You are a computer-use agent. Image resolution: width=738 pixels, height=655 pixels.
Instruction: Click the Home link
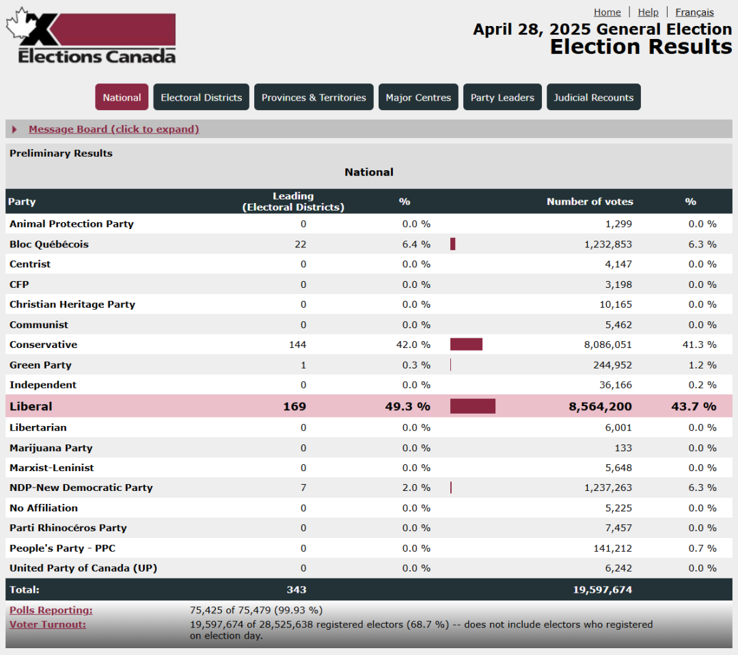pyautogui.click(x=607, y=12)
